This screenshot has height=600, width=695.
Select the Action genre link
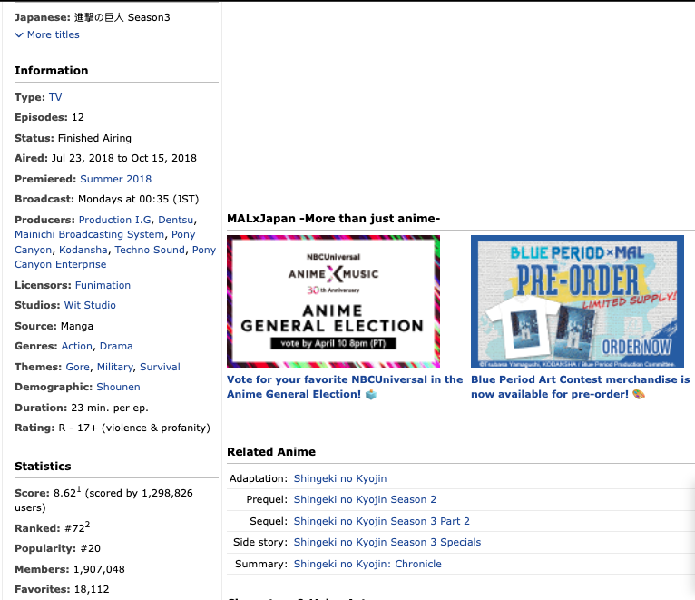77,346
